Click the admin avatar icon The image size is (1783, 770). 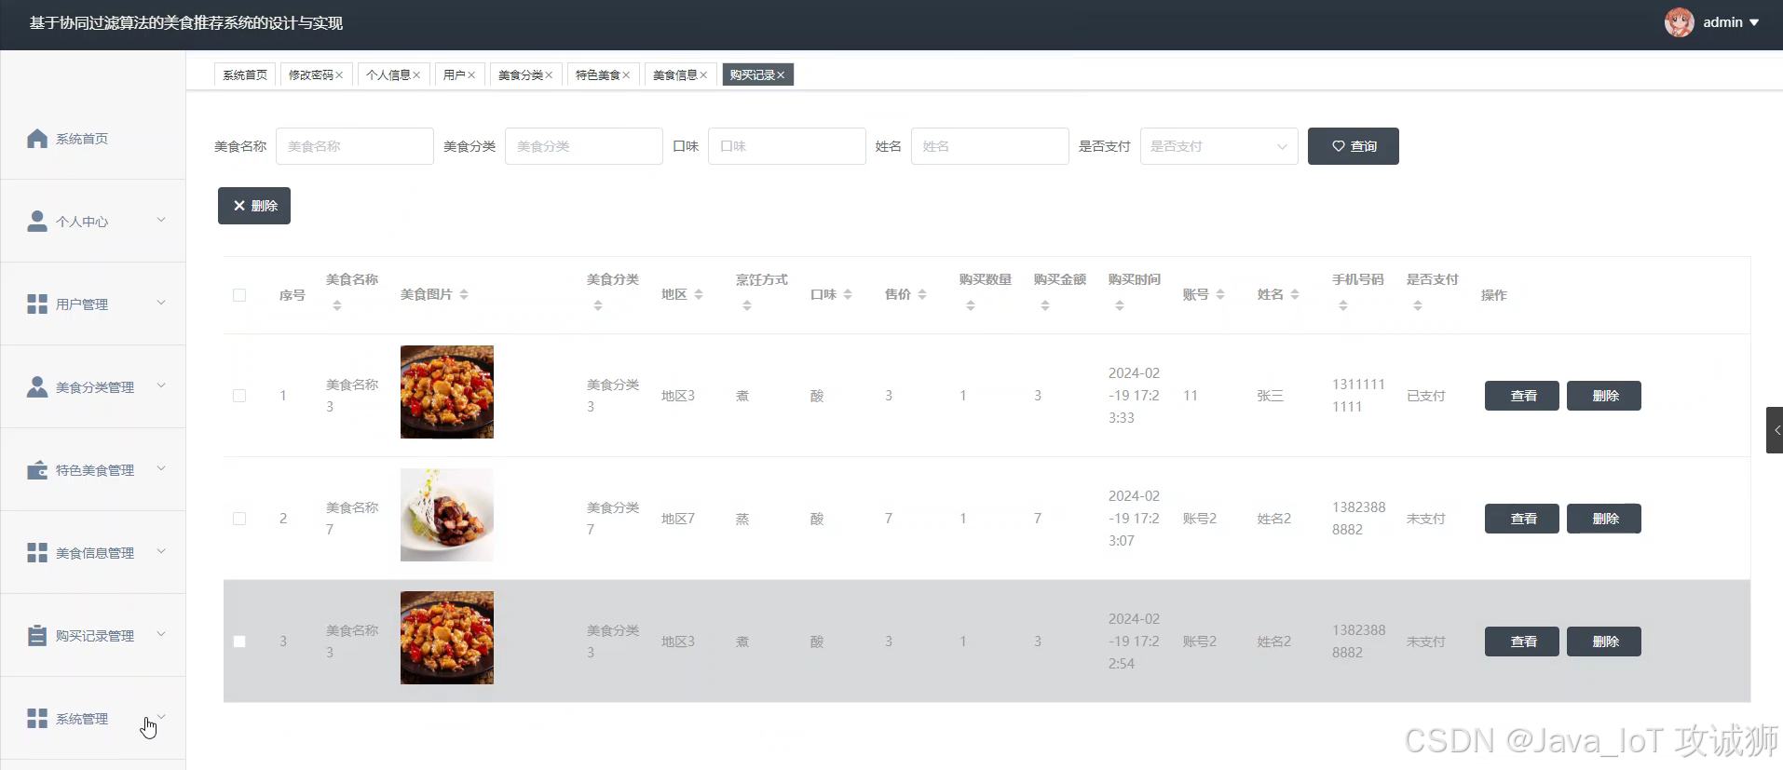1679,22
